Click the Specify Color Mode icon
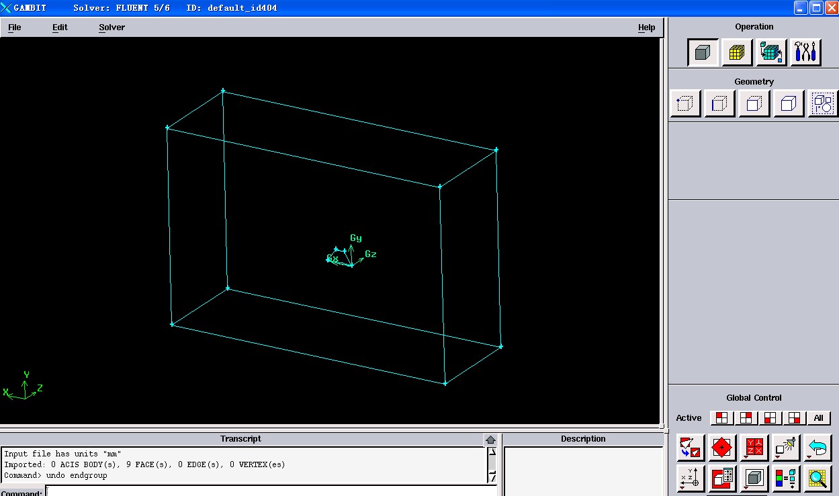The image size is (839, 496). point(785,479)
